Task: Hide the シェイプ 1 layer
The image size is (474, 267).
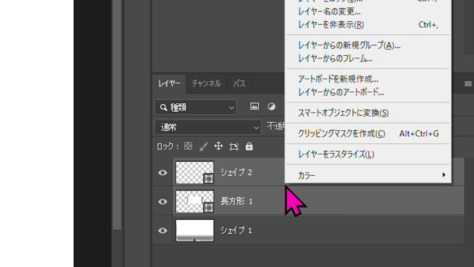Action: point(162,230)
